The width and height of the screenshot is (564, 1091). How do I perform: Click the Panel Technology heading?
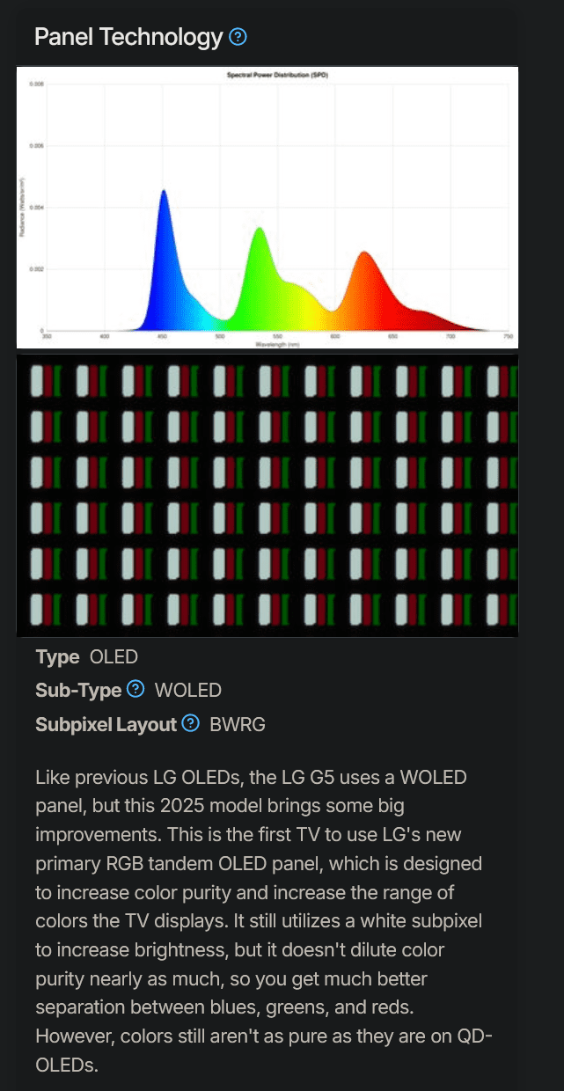[x=128, y=37]
